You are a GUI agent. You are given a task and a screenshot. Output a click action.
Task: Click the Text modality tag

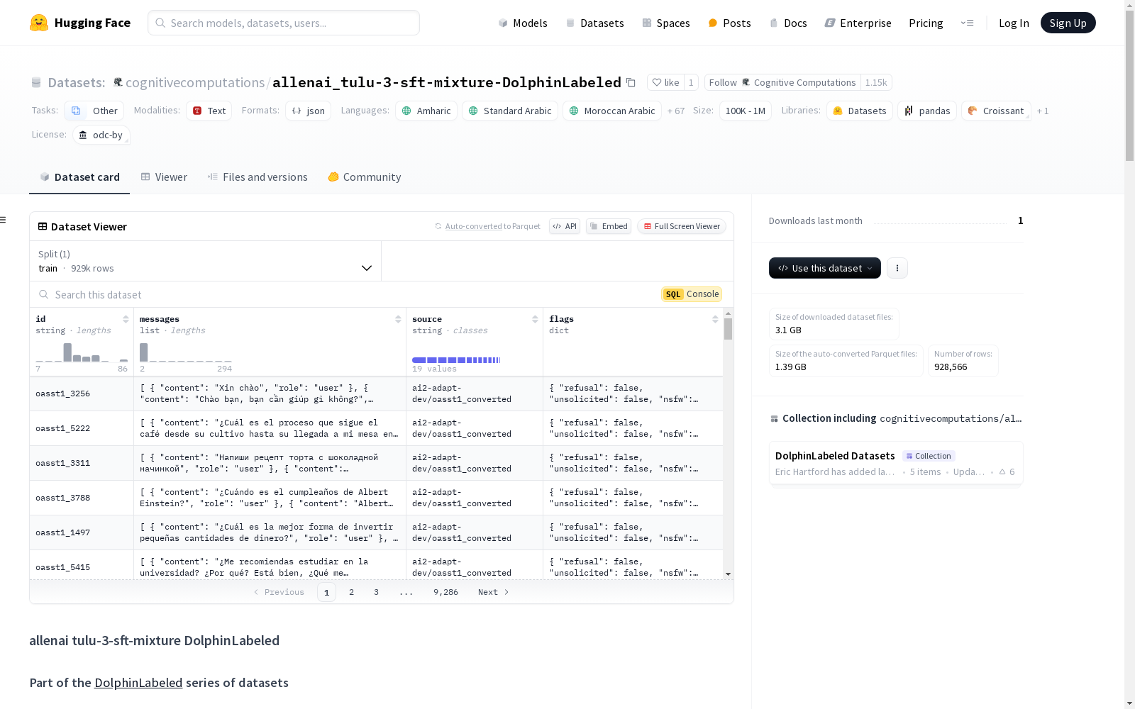(209, 111)
